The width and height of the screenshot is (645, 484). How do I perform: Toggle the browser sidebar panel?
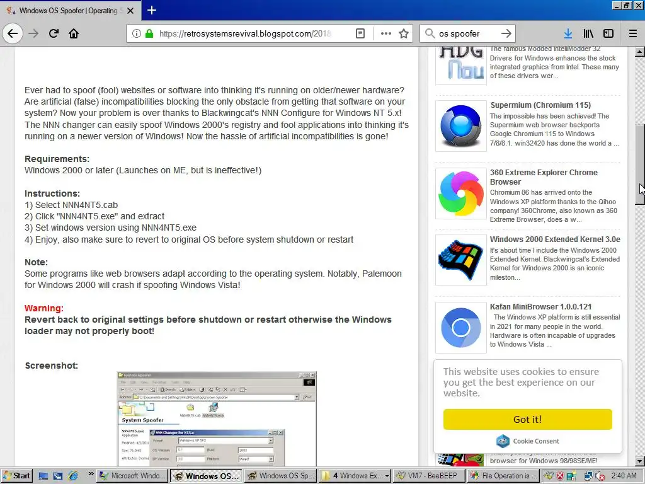click(x=608, y=33)
